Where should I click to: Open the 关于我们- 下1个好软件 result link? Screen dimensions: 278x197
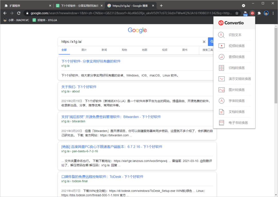click(x=79, y=87)
